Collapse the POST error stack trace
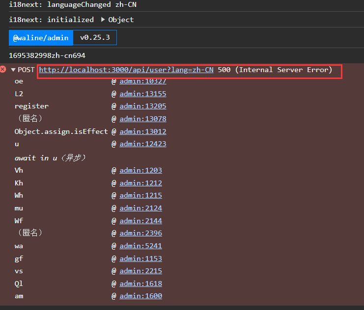 coord(13,70)
